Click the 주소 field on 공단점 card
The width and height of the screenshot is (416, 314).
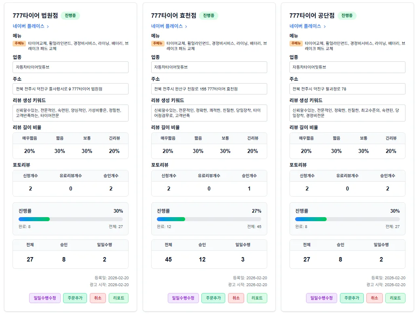click(347, 88)
